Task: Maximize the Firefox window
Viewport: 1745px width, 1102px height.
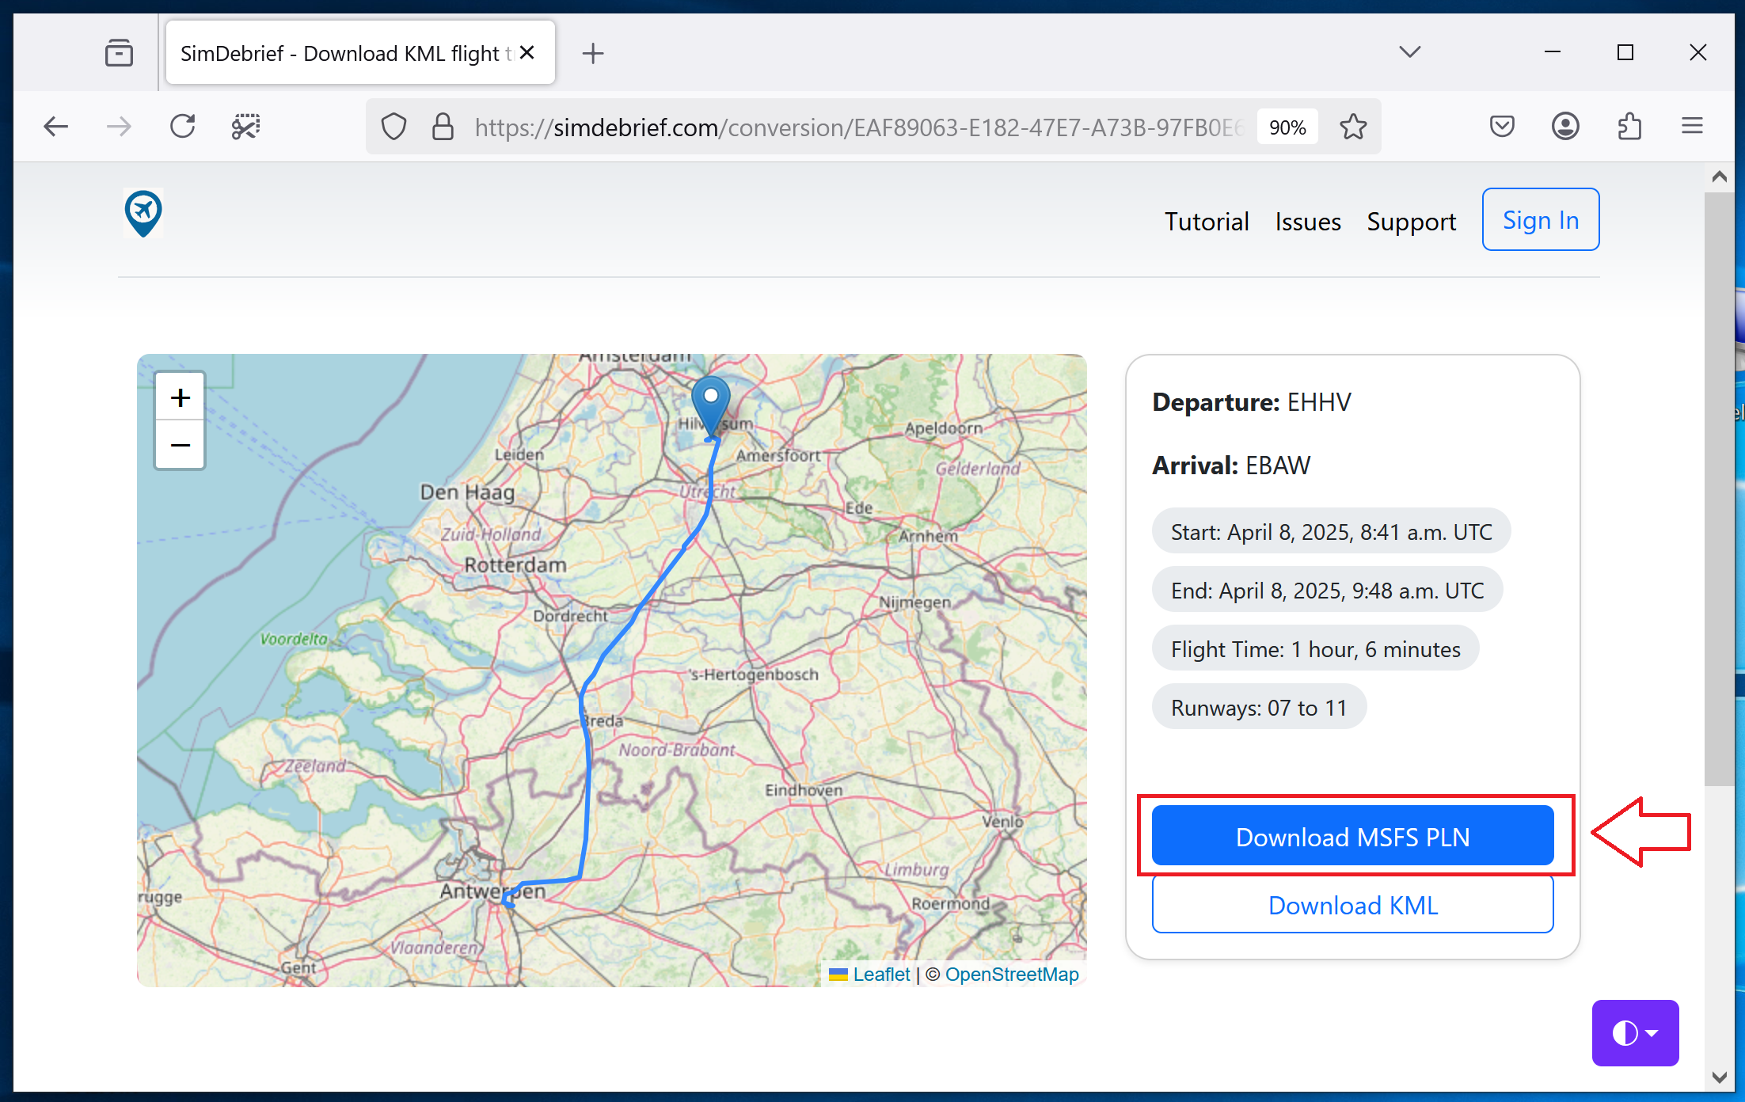Action: click(x=1625, y=52)
